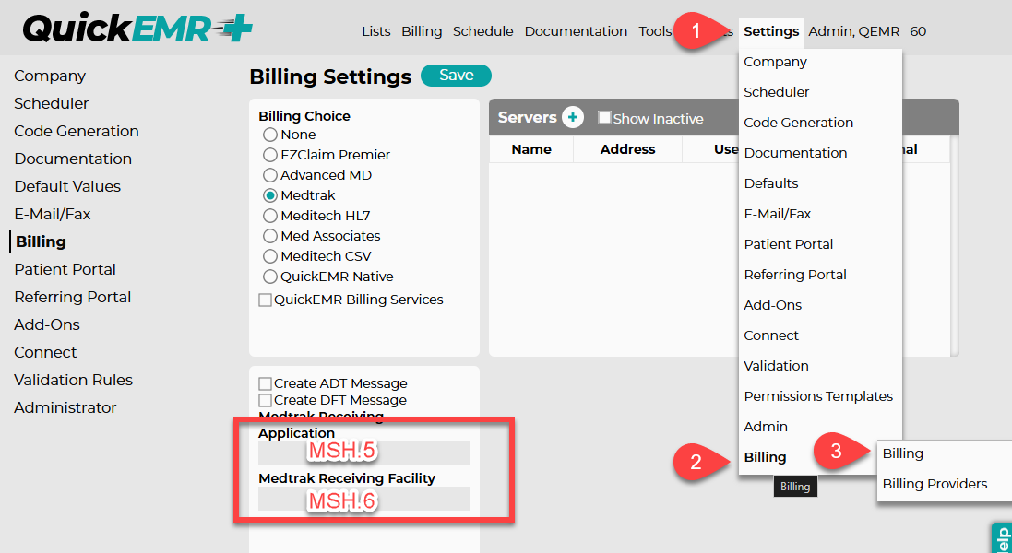This screenshot has width=1012, height=553.
Task: Click the session timer 60
Action: point(918,31)
